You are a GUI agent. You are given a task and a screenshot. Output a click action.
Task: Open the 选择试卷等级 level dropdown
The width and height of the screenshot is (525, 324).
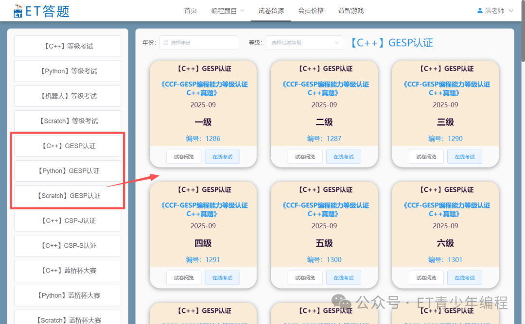(304, 43)
